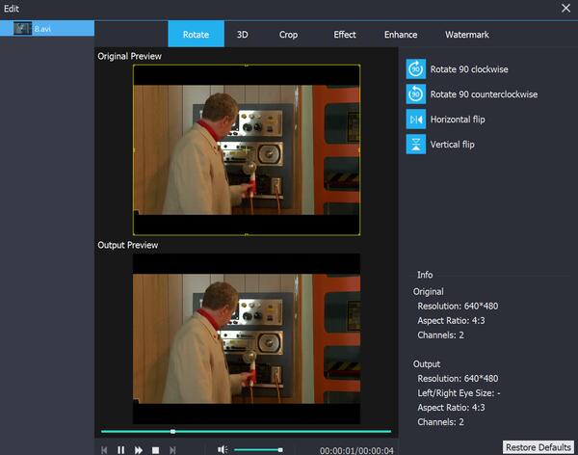Apply Vertical flip to the video
The height and width of the screenshot is (455, 578).
click(415, 145)
